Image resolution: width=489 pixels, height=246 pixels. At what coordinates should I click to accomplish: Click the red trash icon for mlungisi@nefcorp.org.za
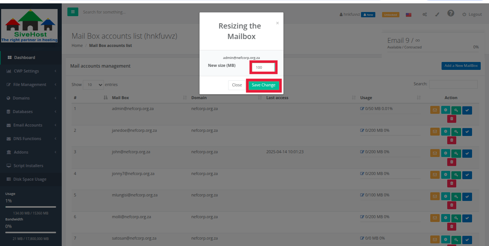452,205
